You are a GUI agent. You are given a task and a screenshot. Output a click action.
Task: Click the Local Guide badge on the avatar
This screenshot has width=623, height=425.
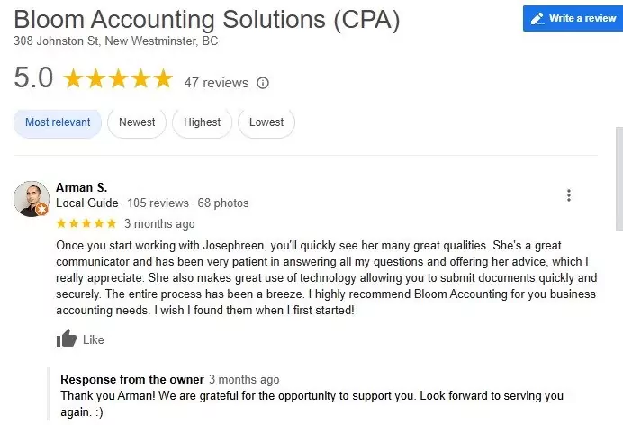pos(41,210)
